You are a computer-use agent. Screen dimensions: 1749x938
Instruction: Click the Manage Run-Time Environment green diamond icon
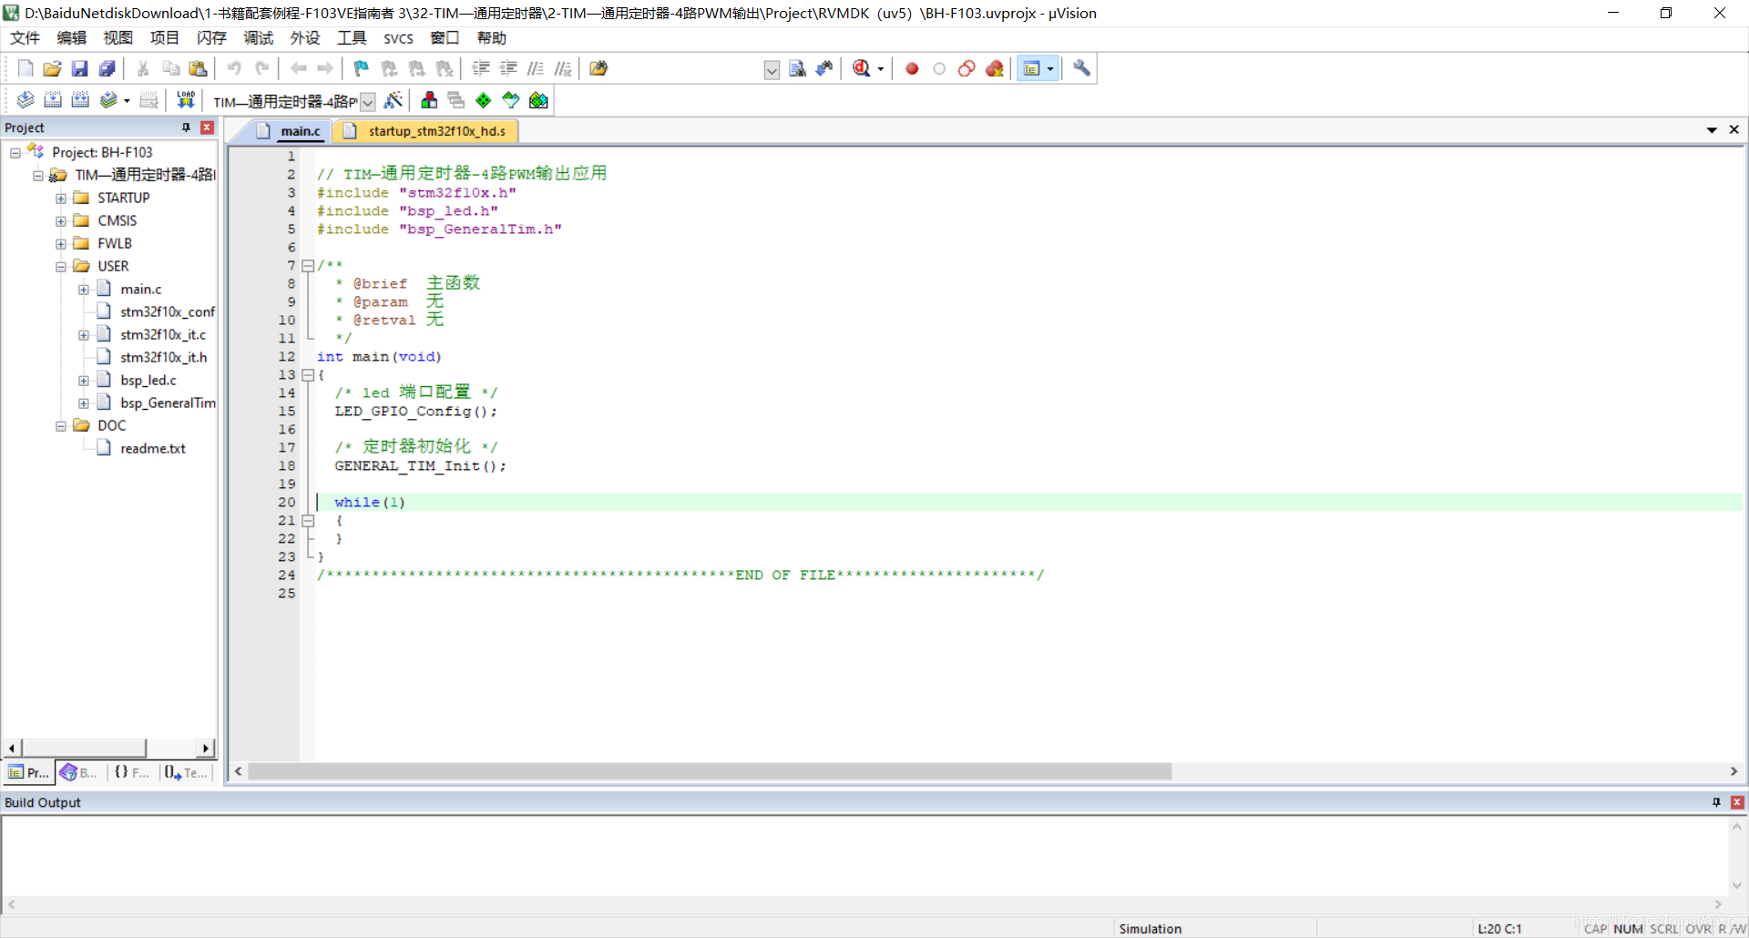(484, 100)
